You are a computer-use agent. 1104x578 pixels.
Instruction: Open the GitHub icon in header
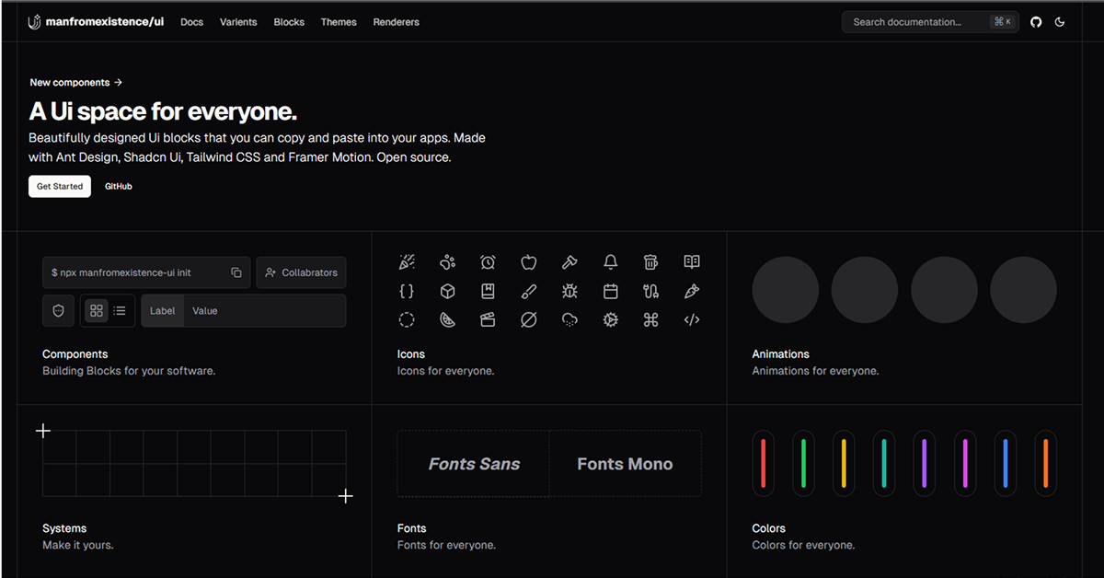click(x=1036, y=22)
